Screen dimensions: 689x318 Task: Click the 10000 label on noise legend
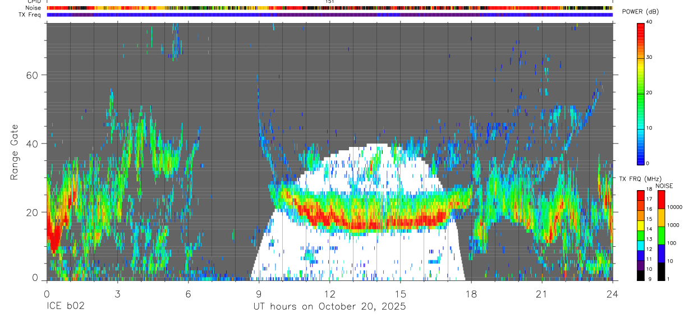tap(674, 208)
